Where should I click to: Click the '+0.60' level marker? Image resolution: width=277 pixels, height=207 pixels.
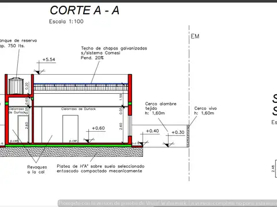(98, 128)
